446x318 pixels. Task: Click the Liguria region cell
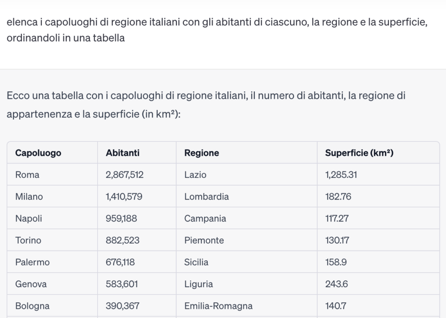tap(199, 284)
